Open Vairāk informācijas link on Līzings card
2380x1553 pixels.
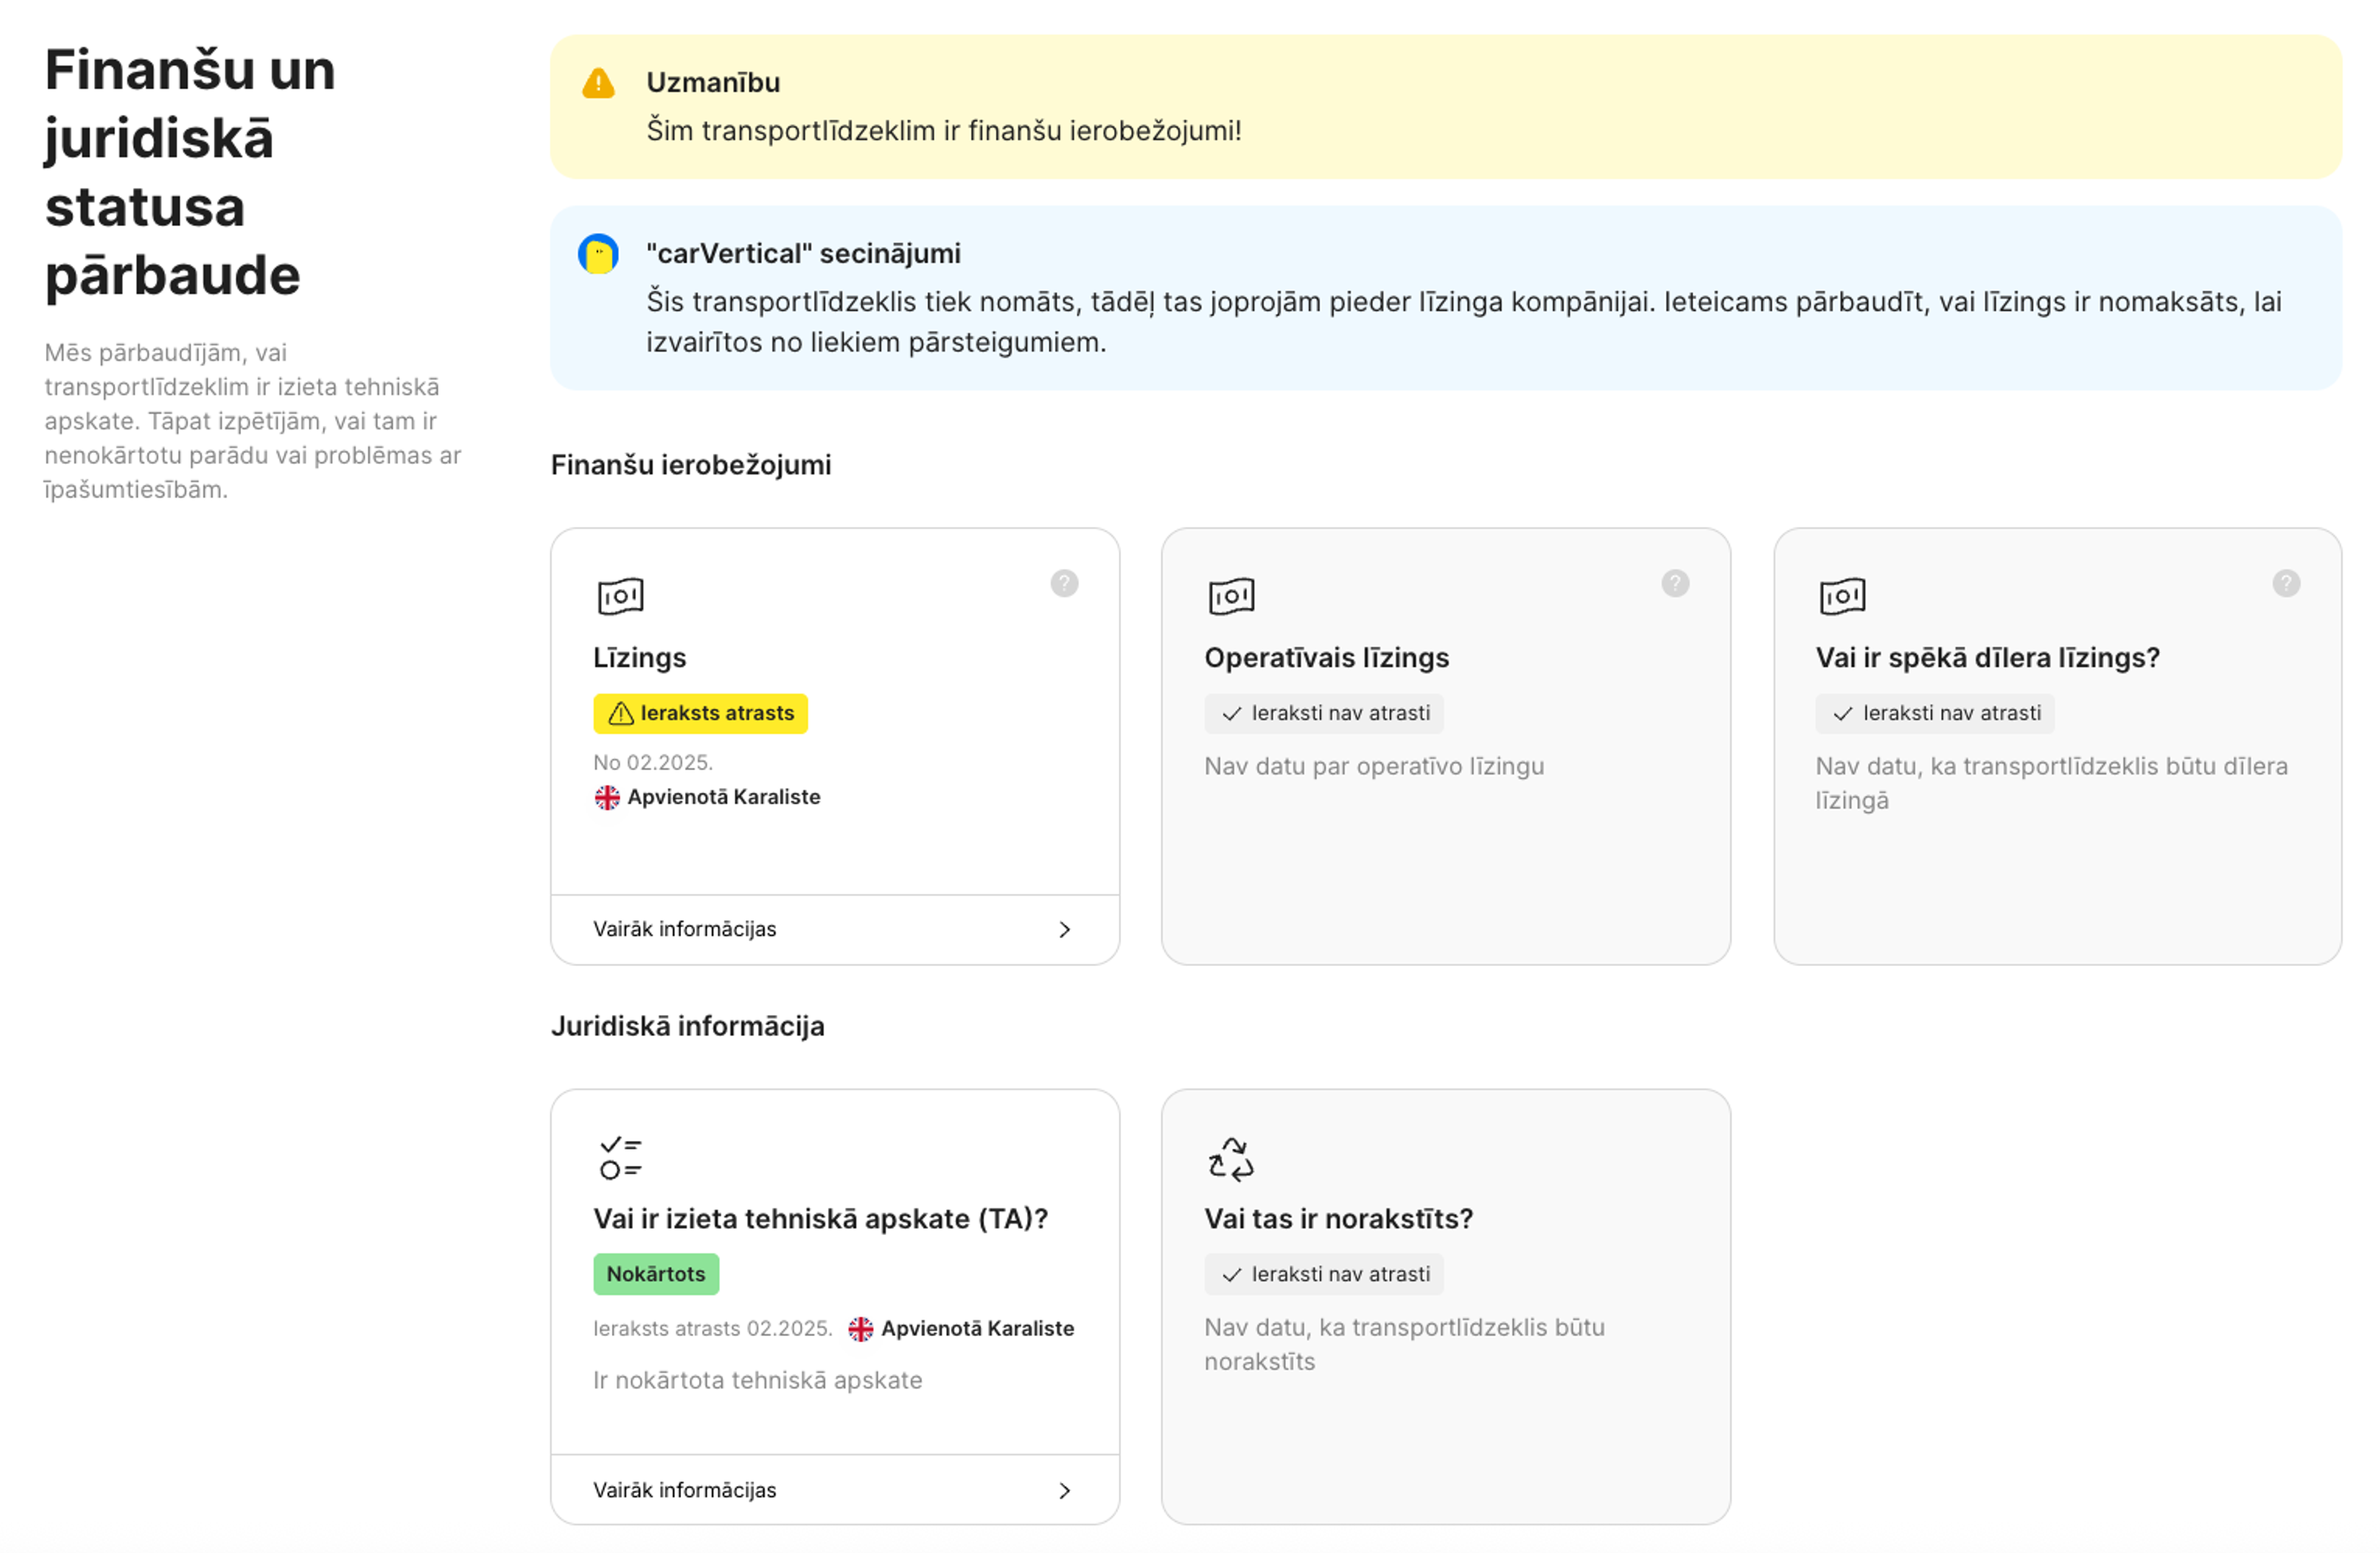[x=685, y=929]
